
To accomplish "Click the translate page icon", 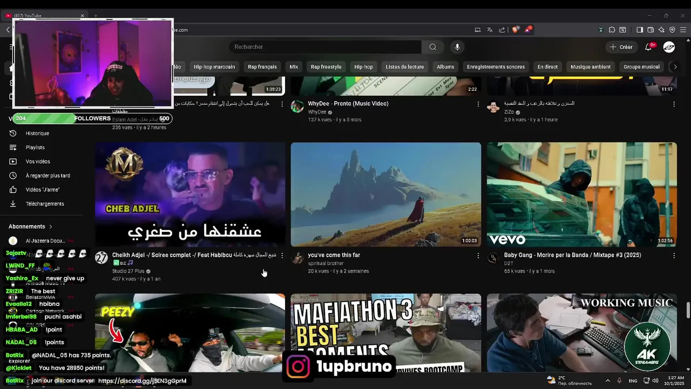I will (490, 30).
